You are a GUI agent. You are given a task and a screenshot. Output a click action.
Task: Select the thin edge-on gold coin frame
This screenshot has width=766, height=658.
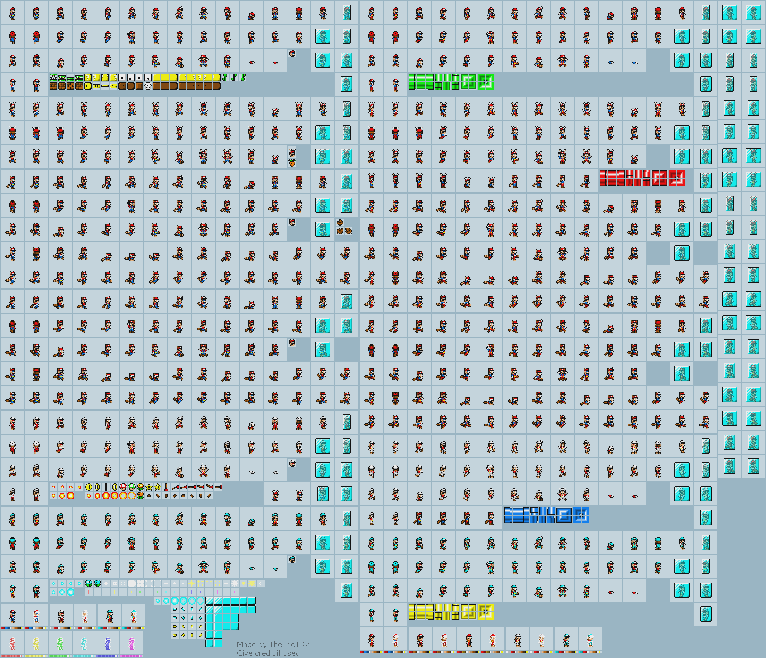pyautogui.click(x=106, y=487)
